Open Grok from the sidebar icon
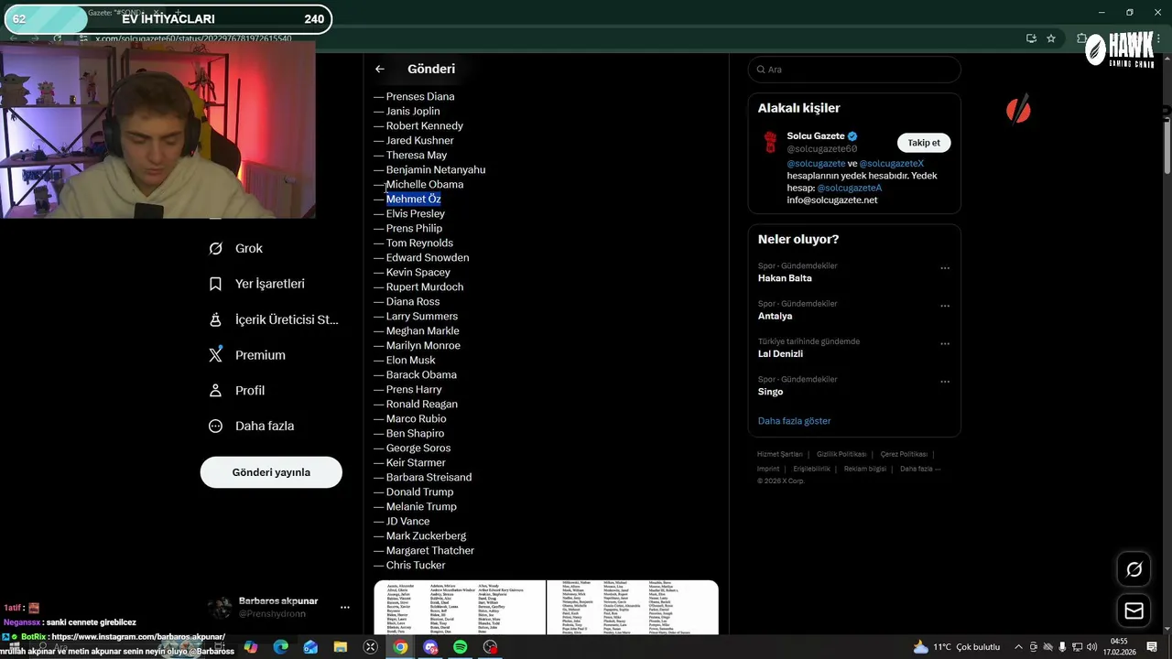The height and width of the screenshot is (659, 1172). click(x=216, y=248)
